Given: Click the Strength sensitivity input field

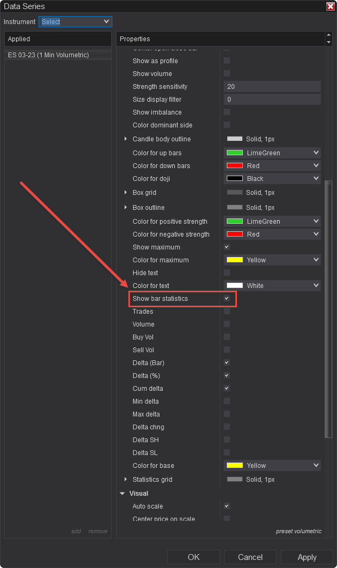Looking at the screenshot, I should click(x=272, y=87).
